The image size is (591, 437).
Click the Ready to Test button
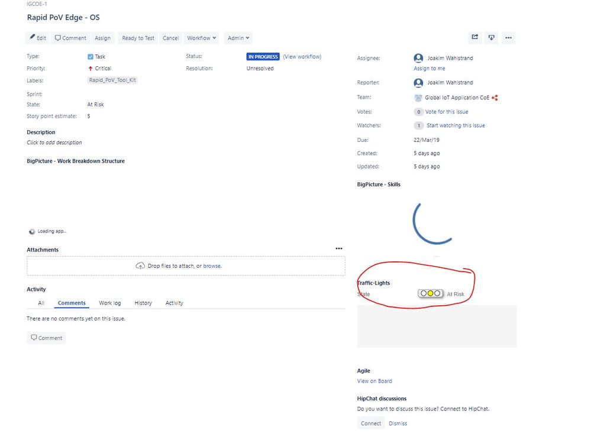(x=137, y=37)
